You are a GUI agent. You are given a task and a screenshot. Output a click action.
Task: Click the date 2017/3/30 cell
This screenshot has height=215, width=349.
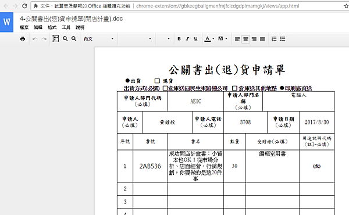[x=317, y=122]
